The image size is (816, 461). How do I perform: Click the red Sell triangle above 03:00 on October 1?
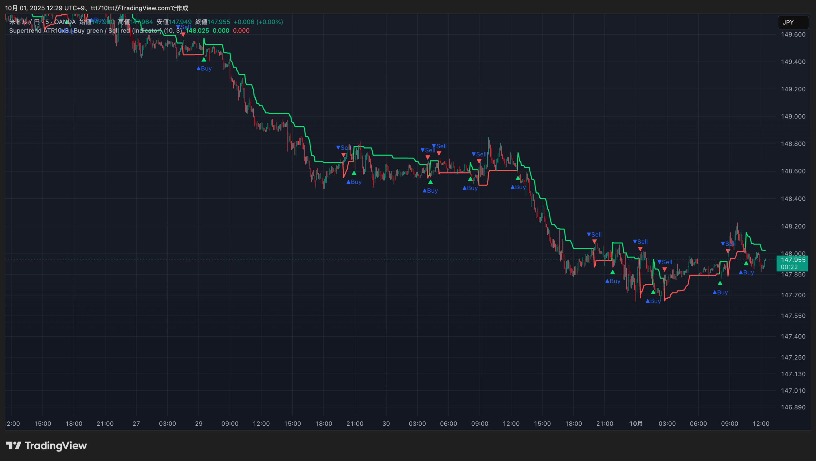point(664,269)
